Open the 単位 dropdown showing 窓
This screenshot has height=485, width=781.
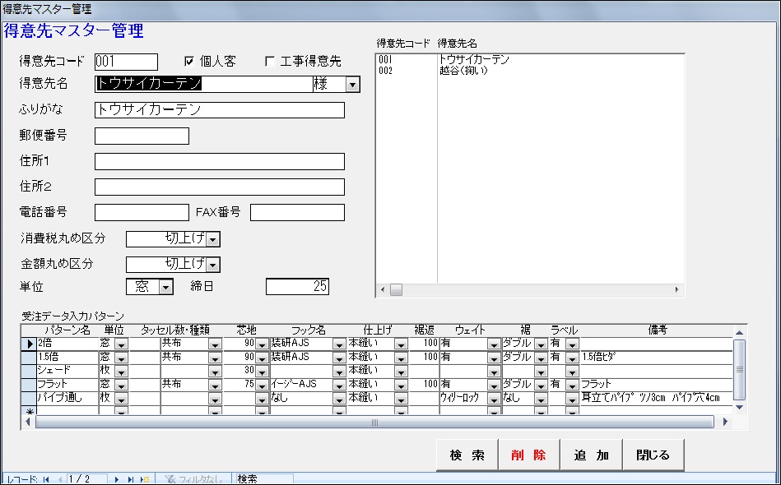coord(166,287)
